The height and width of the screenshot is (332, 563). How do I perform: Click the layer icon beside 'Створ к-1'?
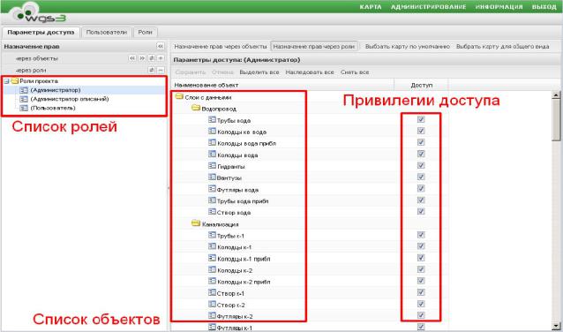[212, 292]
